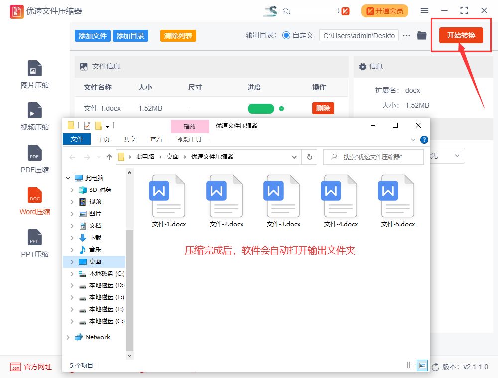
Task: Collapse the 此电脑 tree node
Action: pos(68,178)
